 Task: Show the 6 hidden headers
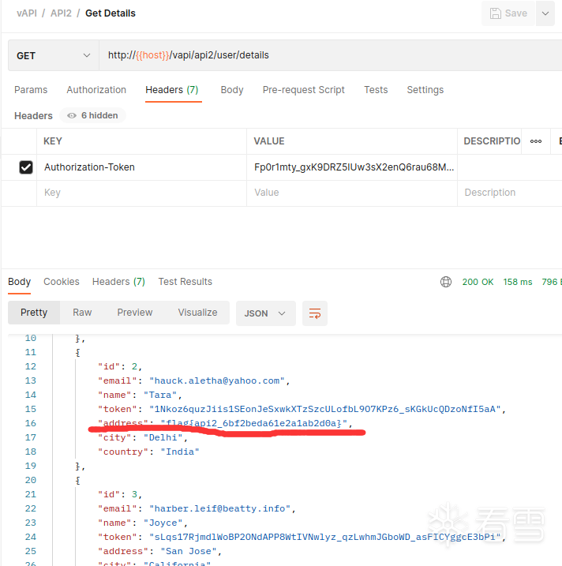pyautogui.click(x=96, y=116)
